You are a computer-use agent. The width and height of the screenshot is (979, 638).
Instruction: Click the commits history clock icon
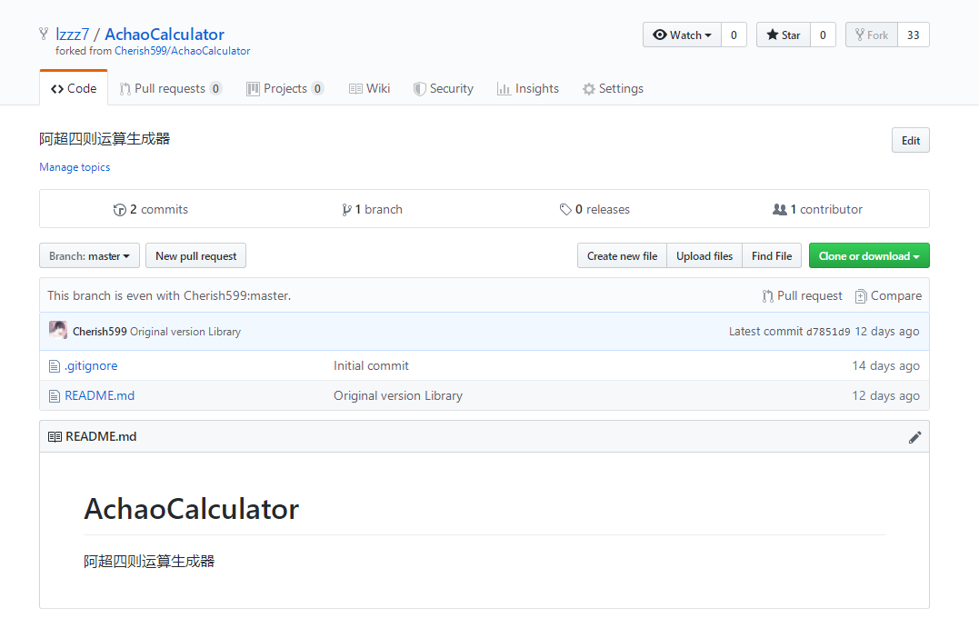(119, 210)
